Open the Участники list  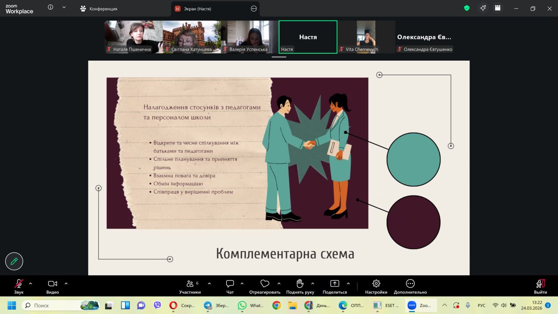(190, 286)
